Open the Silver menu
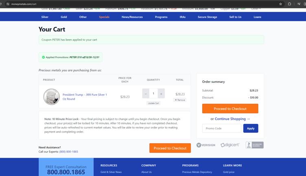Screen dimensions: 306x176 coord(45,17)
